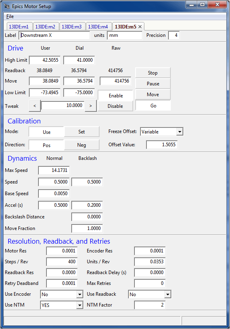The height and width of the screenshot is (329, 230).
Task: Click the Retry Deadband field
Action: (x=62, y=283)
